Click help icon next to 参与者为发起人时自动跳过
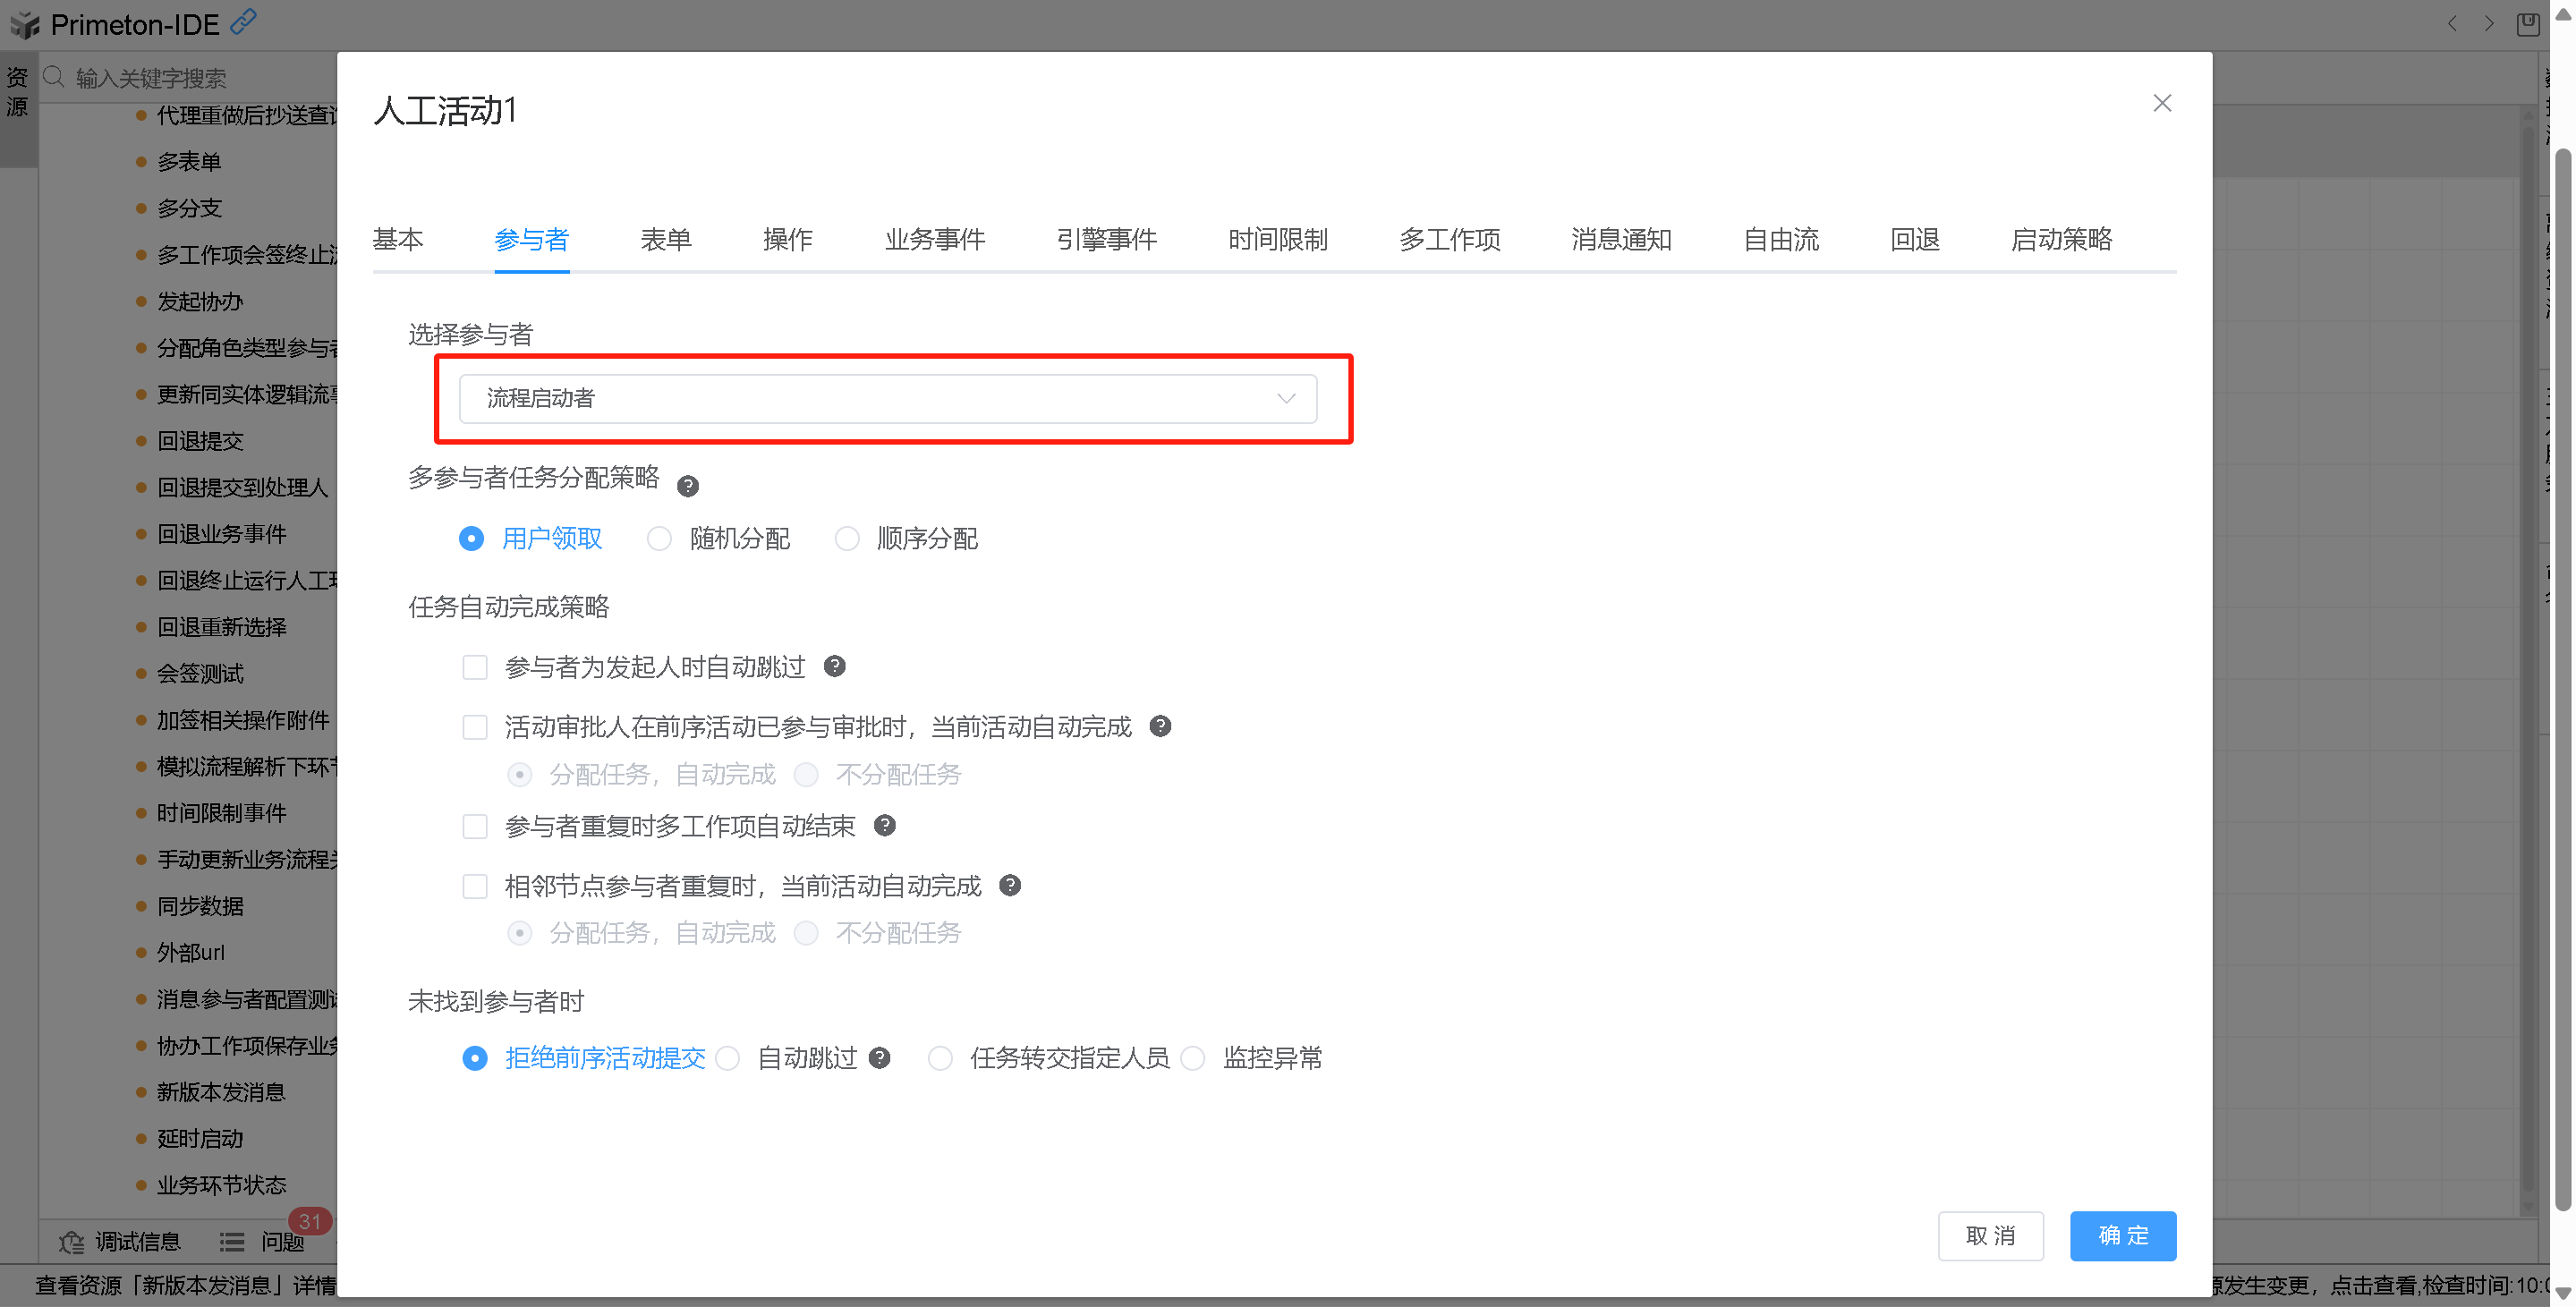Screen dimensions: 2576x1307 (x=834, y=666)
